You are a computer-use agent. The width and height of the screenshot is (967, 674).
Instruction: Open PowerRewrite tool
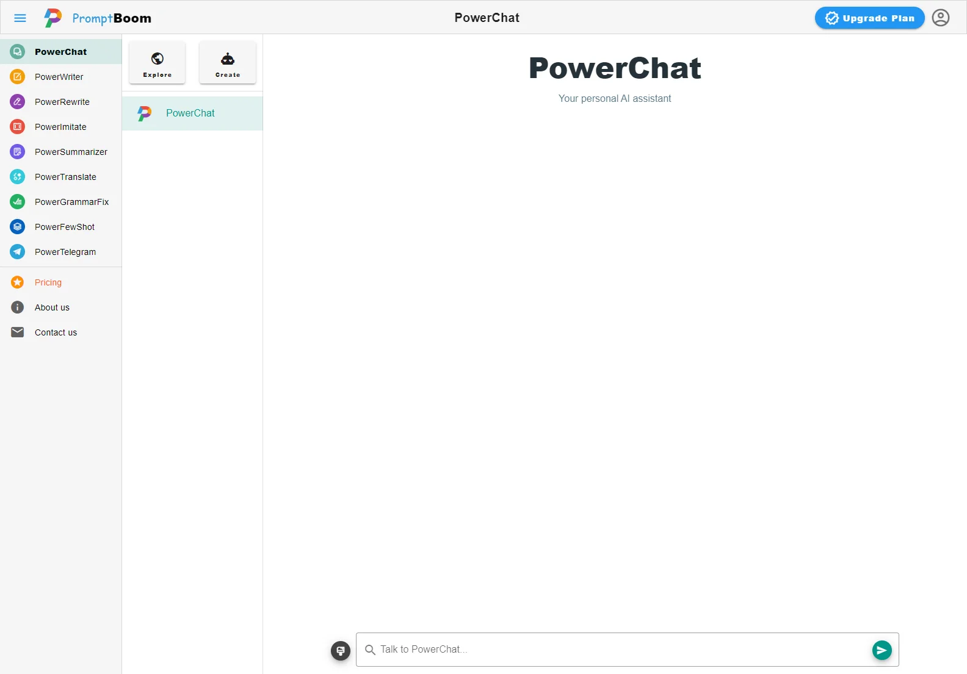[61, 102]
